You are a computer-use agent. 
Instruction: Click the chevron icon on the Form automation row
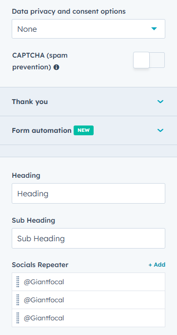pyautogui.click(x=160, y=130)
